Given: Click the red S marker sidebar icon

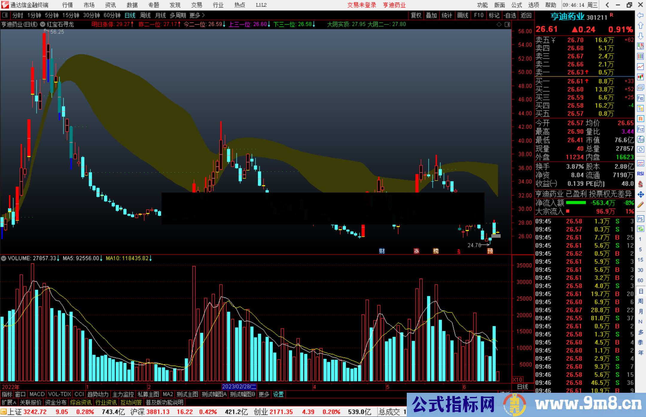Looking at the screenshot, I should tap(640, 184).
